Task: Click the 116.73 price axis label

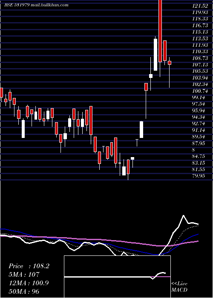Action: tap(200, 26)
